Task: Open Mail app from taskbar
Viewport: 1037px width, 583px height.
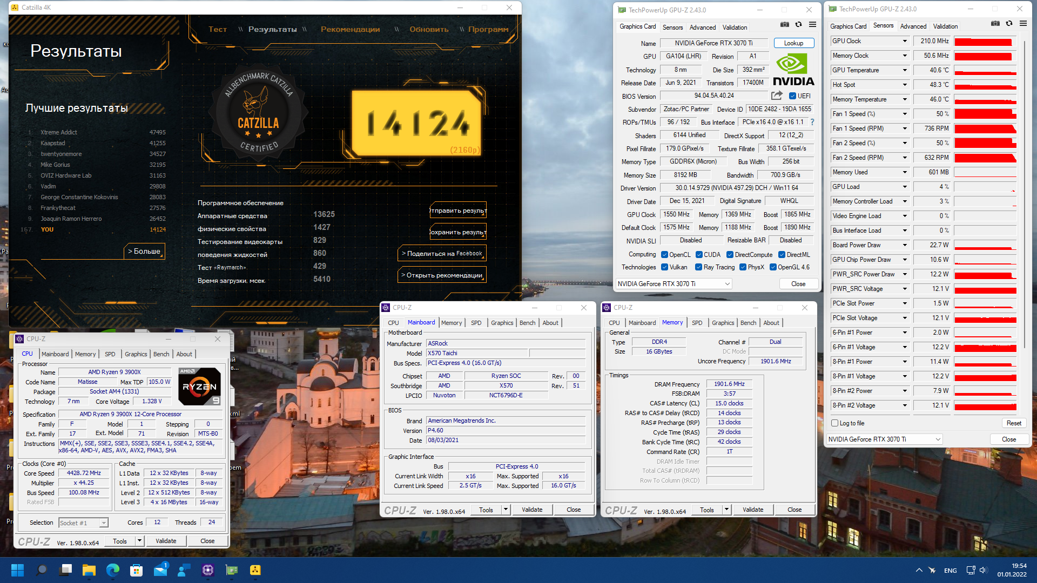Action: (x=160, y=570)
